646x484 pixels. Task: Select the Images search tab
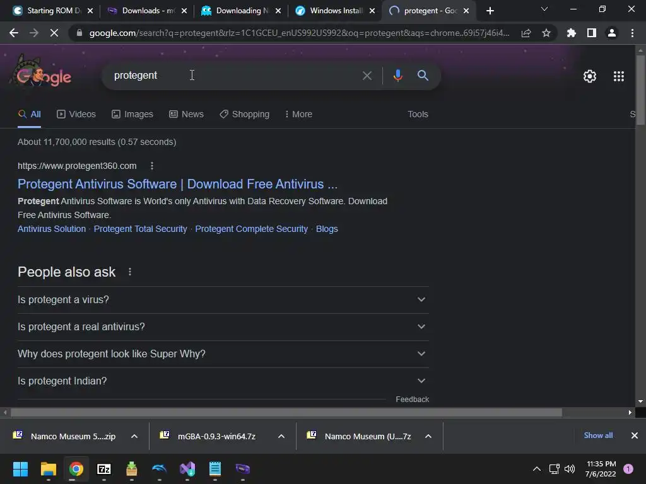pyautogui.click(x=132, y=114)
